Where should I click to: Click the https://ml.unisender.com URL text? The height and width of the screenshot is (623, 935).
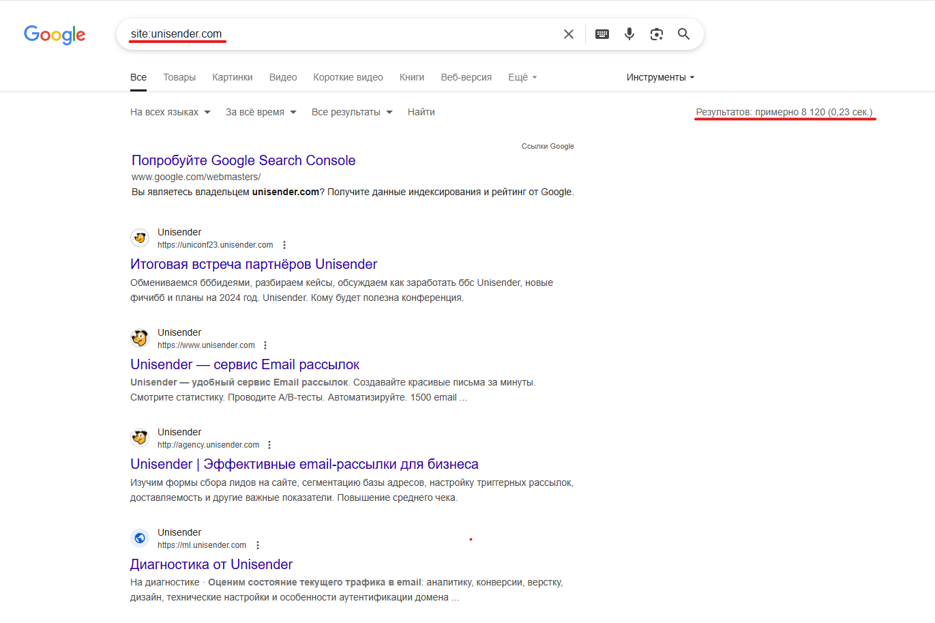pos(202,545)
